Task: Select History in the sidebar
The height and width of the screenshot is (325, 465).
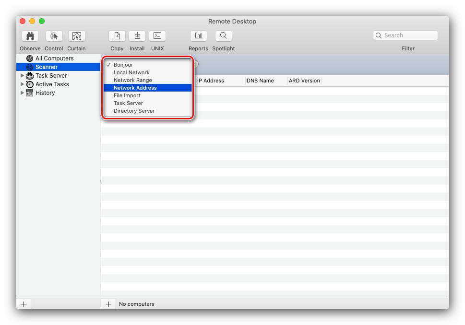Action: (x=59, y=93)
